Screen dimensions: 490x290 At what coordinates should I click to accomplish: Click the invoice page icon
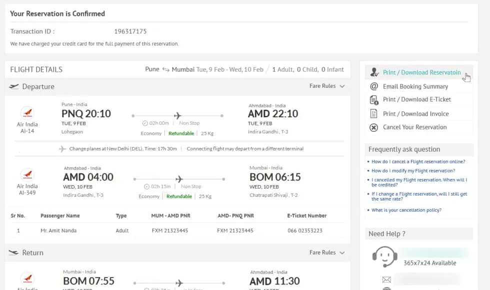[x=374, y=113]
